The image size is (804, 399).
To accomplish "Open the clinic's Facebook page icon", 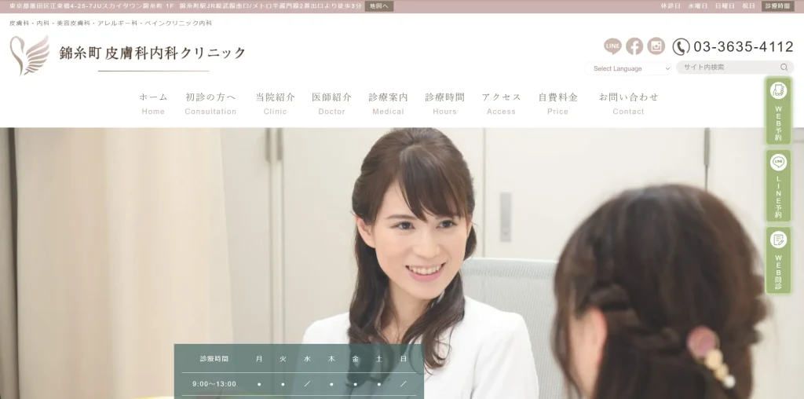I will click(x=634, y=46).
